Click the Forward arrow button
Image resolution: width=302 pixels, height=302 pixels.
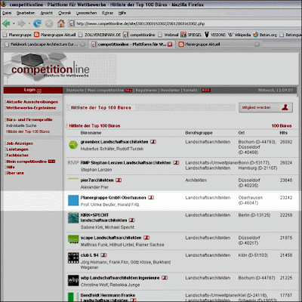tap(21, 23)
